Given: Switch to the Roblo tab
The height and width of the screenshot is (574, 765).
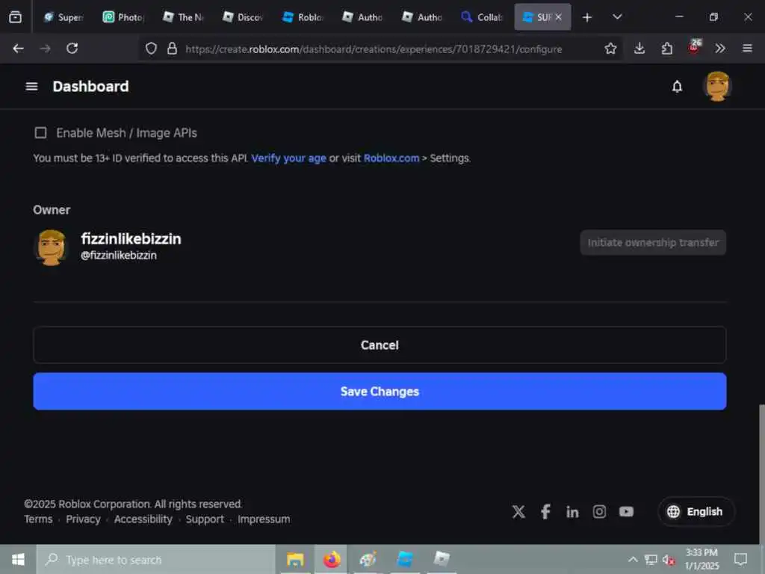Looking at the screenshot, I should click(x=303, y=17).
